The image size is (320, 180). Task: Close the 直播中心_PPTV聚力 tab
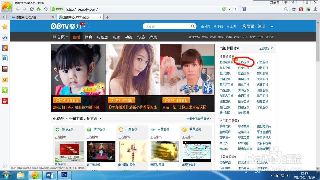click(100, 17)
